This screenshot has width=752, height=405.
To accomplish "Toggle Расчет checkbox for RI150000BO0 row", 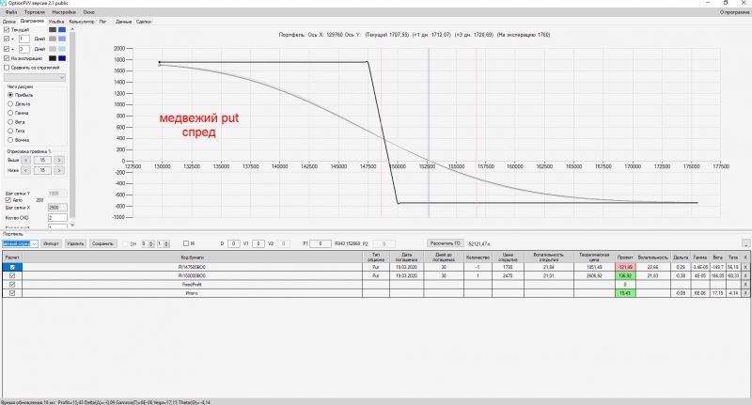I will coord(12,275).
